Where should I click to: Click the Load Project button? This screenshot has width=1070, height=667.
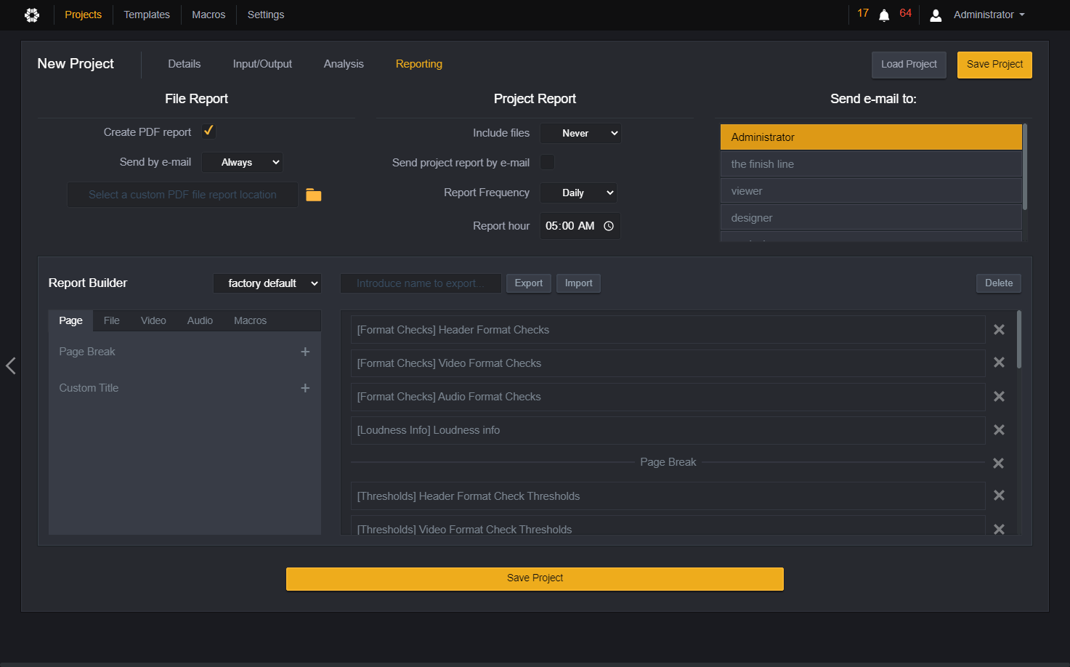point(909,65)
